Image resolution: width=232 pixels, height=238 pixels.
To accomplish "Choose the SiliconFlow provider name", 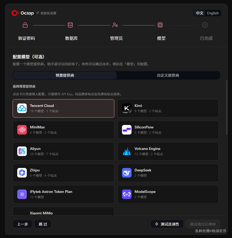I will point(144,127).
